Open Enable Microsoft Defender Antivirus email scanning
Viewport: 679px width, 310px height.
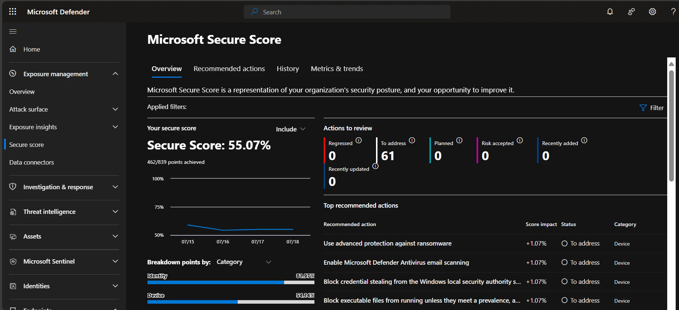pos(396,263)
